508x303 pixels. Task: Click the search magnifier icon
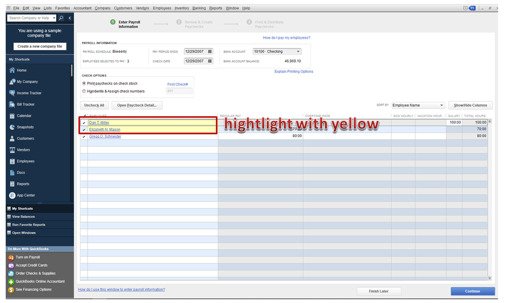pyautogui.click(x=61, y=18)
